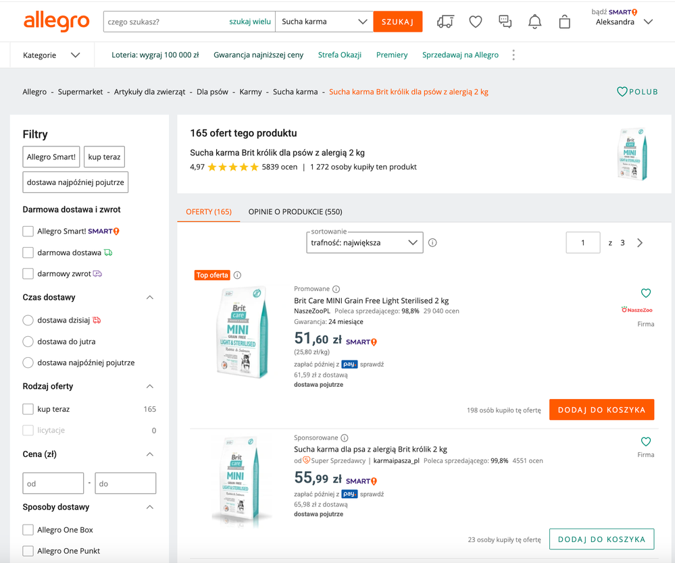Open Brit Care MINI product thumbnail
Viewport: 675px width, 563px height.
click(242, 331)
